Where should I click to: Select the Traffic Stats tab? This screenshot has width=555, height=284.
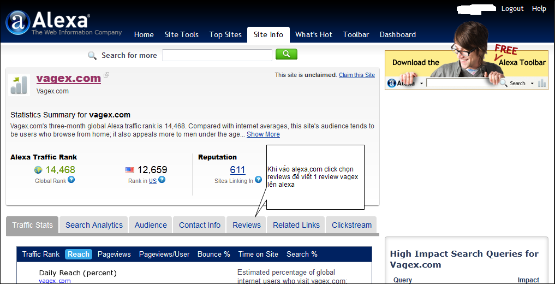(32, 225)
